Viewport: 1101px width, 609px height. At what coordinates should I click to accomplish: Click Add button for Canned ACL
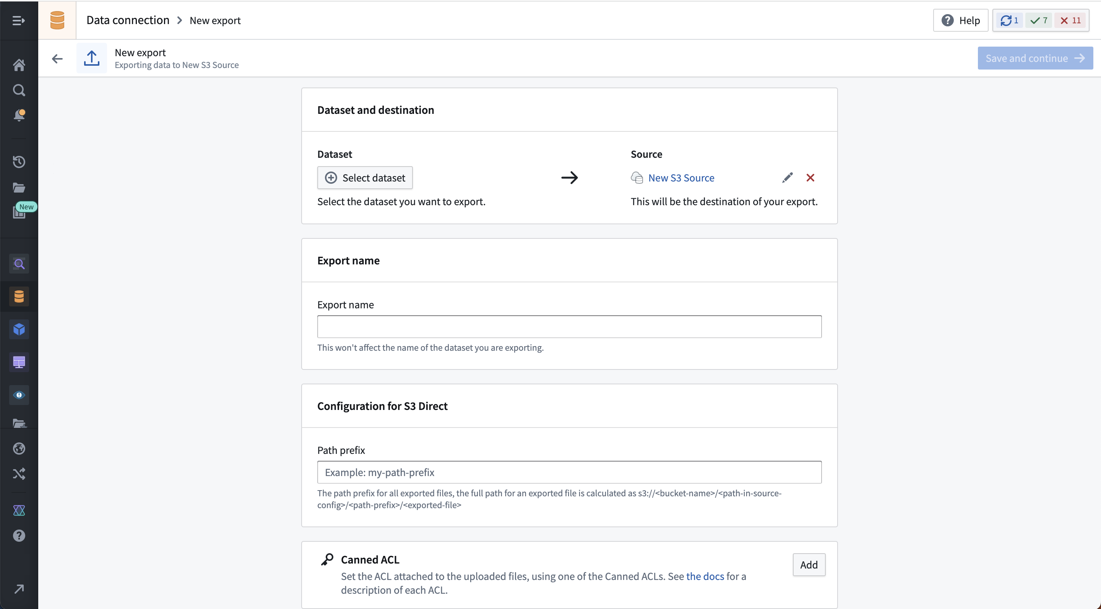coord(809,565)
